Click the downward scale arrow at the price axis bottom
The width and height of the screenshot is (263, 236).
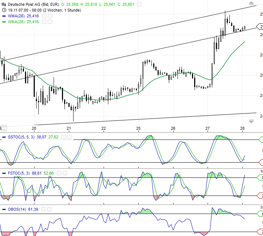pyautogui.click(x=251, y=121)
